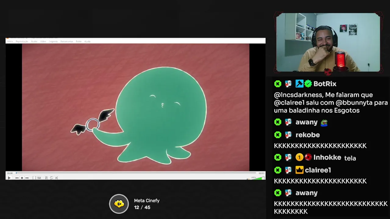Click the frog emote next to awany
Image resolution: width=390 pixels, height=219 pixels.
coord(324,123)
